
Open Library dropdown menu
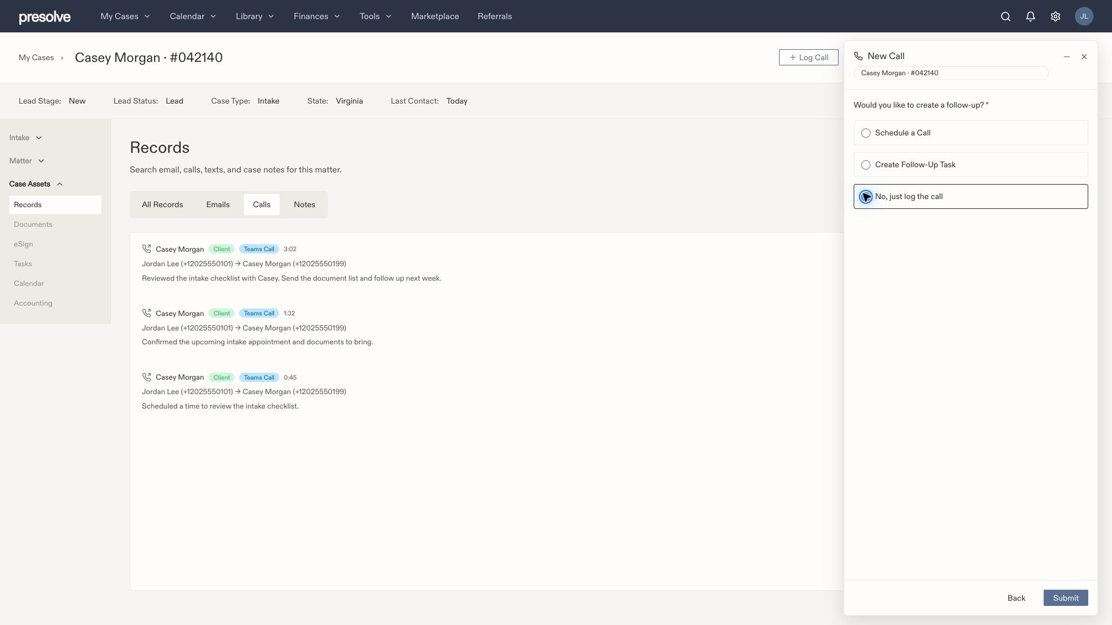coord(255,16)
